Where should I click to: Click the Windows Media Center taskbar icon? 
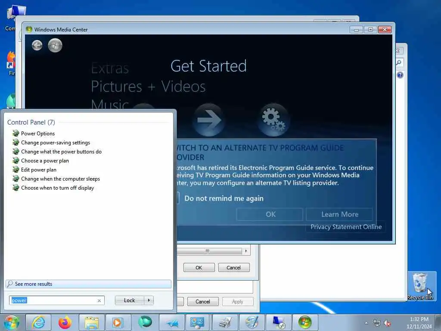click(305, 322)
